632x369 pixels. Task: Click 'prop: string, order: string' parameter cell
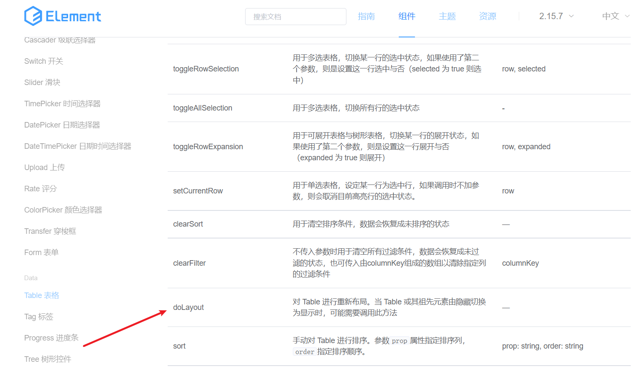point(543,346)
